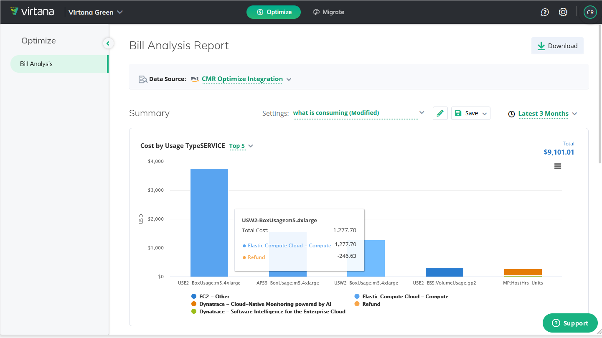Open the 'what is consuming (Modified)' settings dropdown
The width and height of the screenshot is (602, 338).
tap(358, 113)
